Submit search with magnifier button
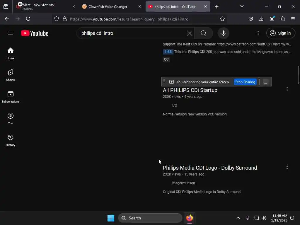The height and width of the screenshot is (225, 300). tap(204, 33)
